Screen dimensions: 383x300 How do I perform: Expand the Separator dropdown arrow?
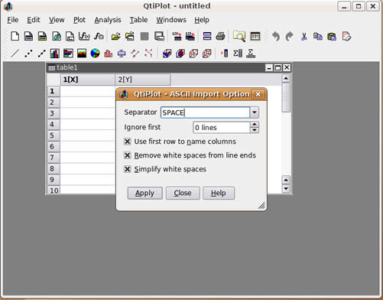click(x=255, y=112)
